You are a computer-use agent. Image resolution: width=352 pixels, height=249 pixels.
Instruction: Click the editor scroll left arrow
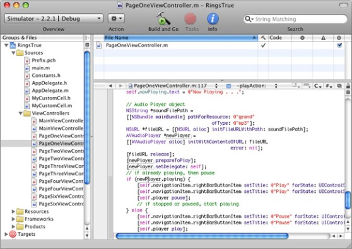coord(334,236)
